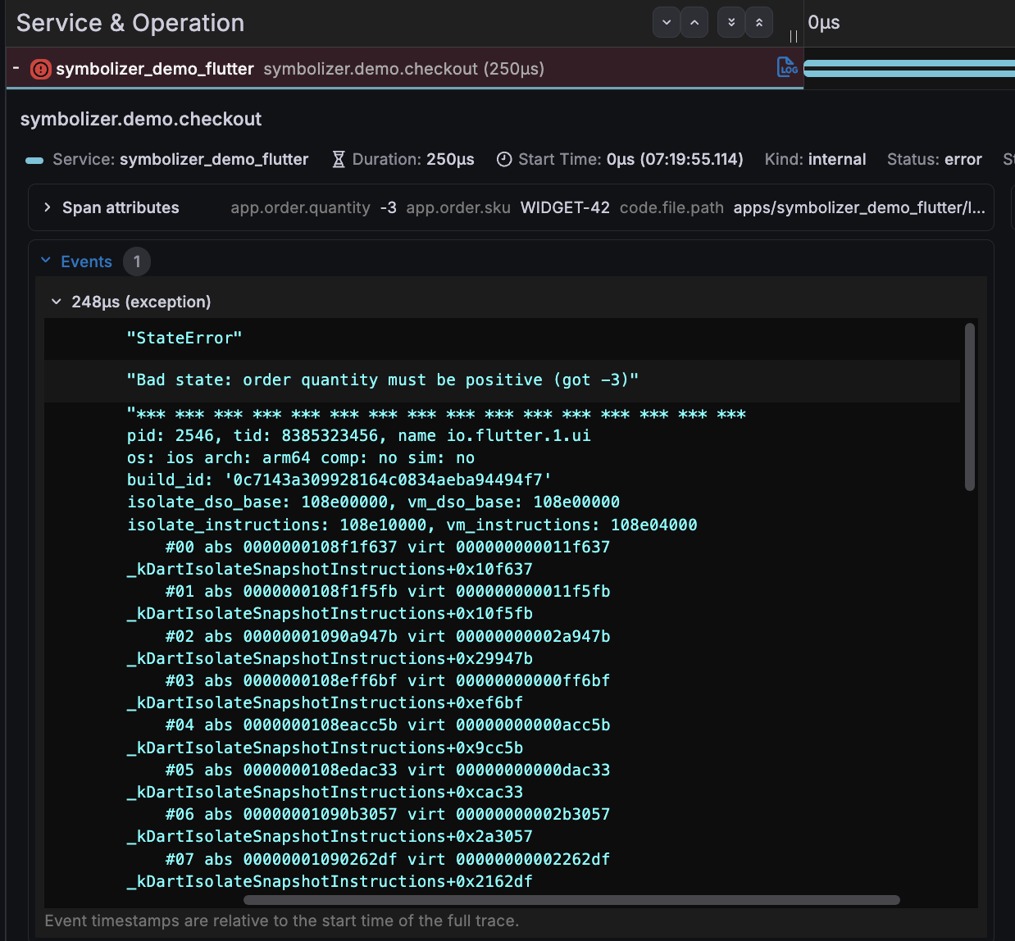Click the Service & Operation column header
This screenshot has width=1015, height=941.
point(130,23)
